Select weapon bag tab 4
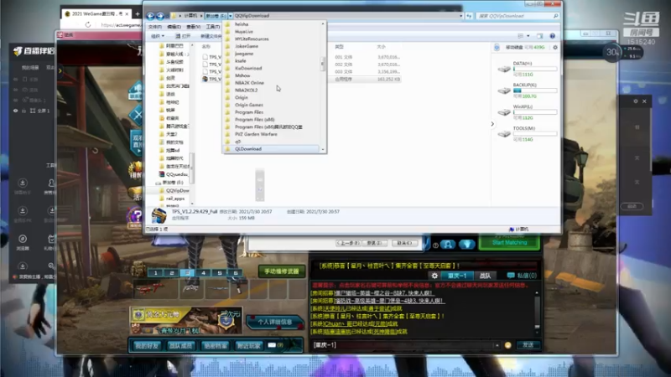Image resolution: width=671 pixels, height=377 pixels. pos(203,273)
